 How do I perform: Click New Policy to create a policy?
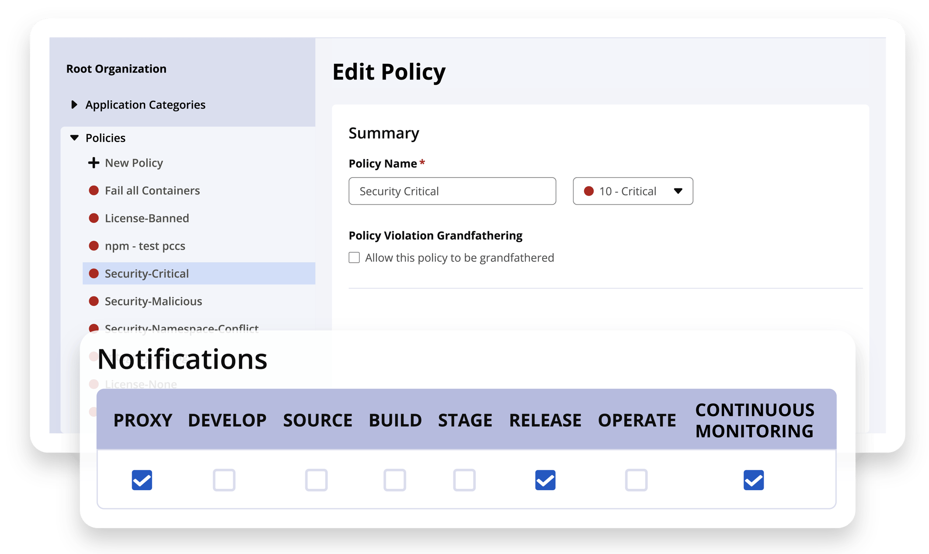[x=133, y=162]
